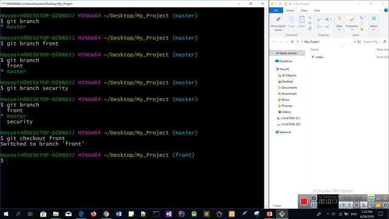This screenshot has height=219, width=389.
Task: Toggle the cursor capture icon on the recorder
Action: pos(363,205)
